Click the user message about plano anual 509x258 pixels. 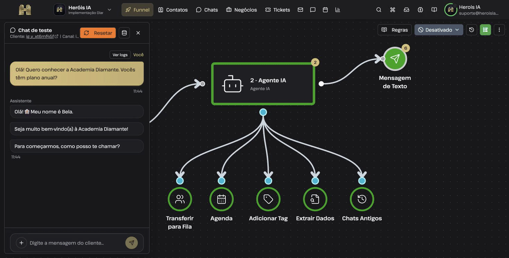coord(77,74)
